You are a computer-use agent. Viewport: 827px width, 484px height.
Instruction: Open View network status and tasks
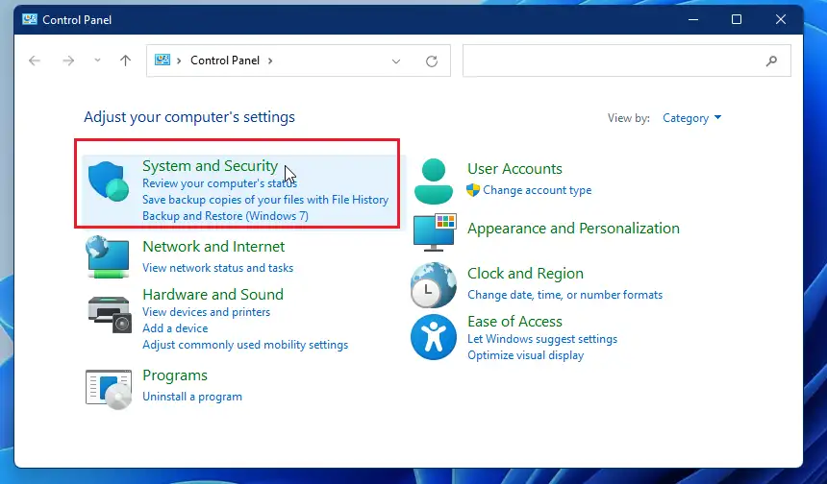[218, 268]
